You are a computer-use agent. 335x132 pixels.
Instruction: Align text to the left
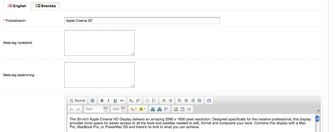click(x=180, y=101)
